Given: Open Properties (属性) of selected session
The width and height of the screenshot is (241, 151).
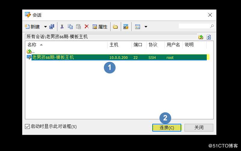Looking at the screenshot, I should click(100, 27).
